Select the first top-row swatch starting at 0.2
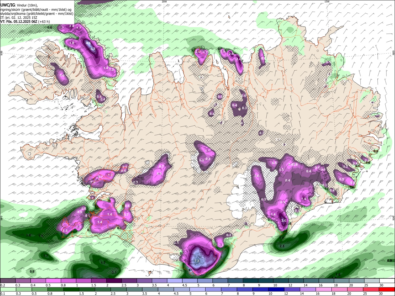The height and width of the screenshot is (296, 395). (8, 281)
